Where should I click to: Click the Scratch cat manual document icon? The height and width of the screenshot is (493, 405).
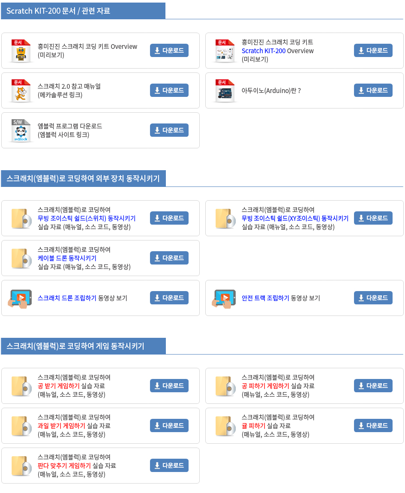(x=21, y=91)
